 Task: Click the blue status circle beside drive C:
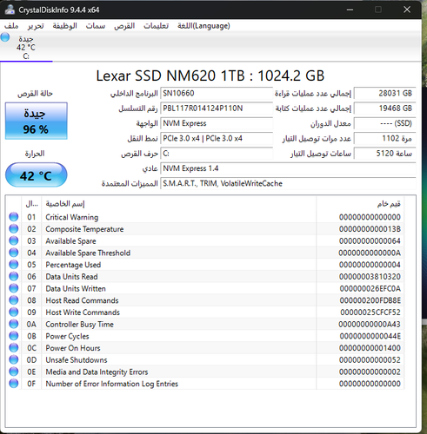(x=5, y=37)
